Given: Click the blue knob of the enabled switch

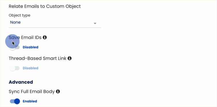Looking at the screenshot, I should (17, 101).
